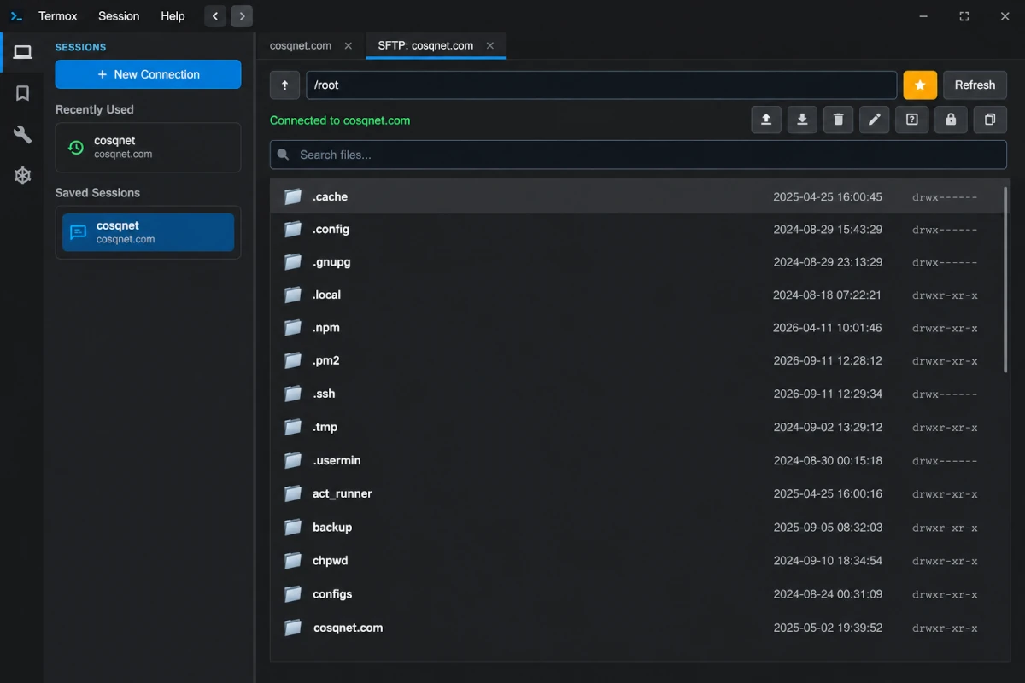The width and height of the screenshot is (1025, 683).
Task: Open the Session menu
Action: point(119,16)
